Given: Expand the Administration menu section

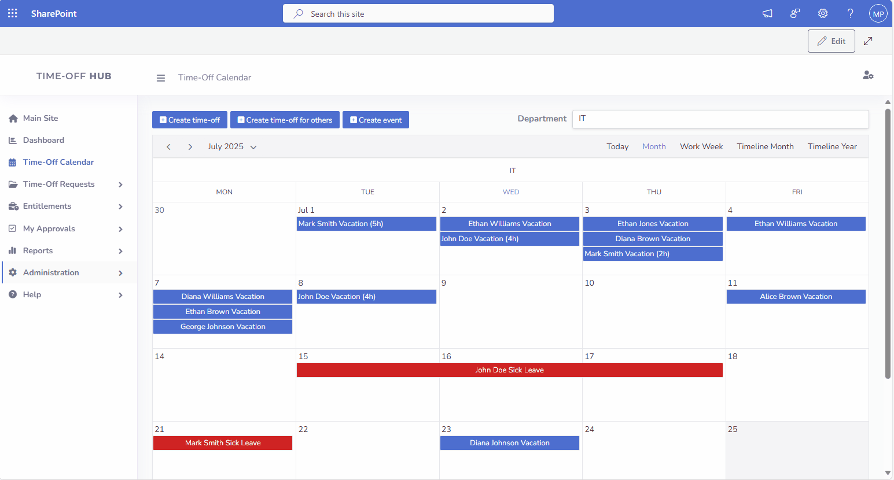Looking at the screenshot, I should 120,273.
